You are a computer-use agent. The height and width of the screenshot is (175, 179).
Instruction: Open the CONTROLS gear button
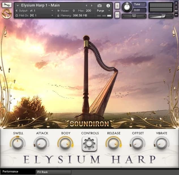coord(89,144)
